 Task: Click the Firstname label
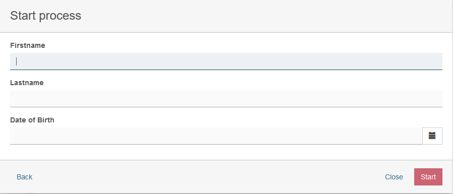[27, 45]
